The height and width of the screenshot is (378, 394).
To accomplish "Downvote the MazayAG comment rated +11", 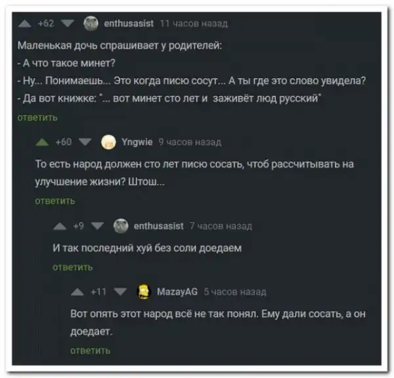I will tap(120, 292).
